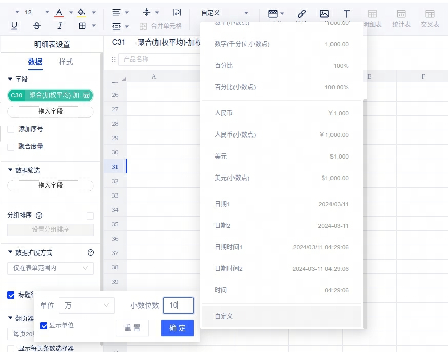Select 百分比(小数点) format option
This screenshot has height=352, width=448.
click(281, 87)
